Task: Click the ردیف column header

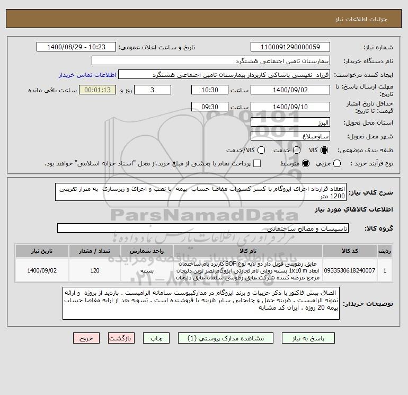Action: (x=385, y=251)
